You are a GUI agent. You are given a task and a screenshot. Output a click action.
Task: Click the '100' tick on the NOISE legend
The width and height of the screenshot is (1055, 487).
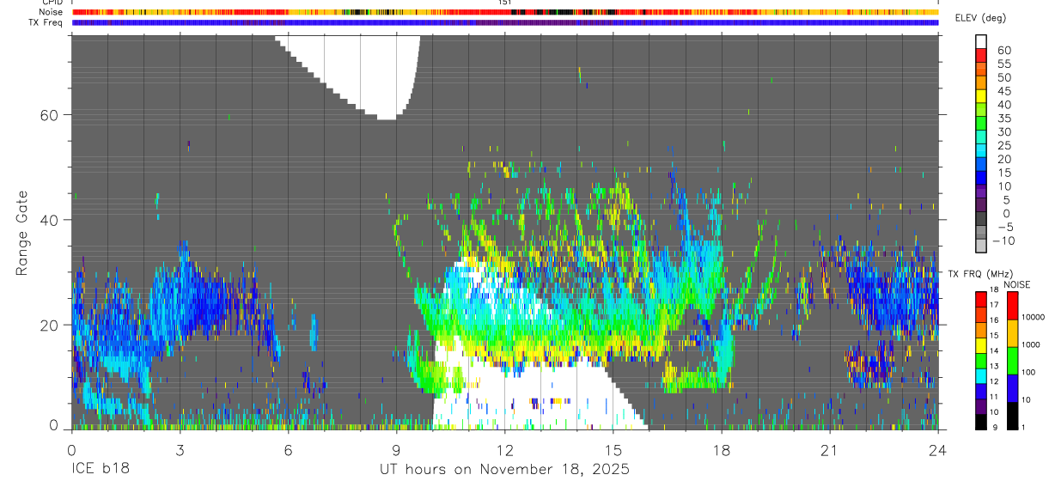[1030, 372]
